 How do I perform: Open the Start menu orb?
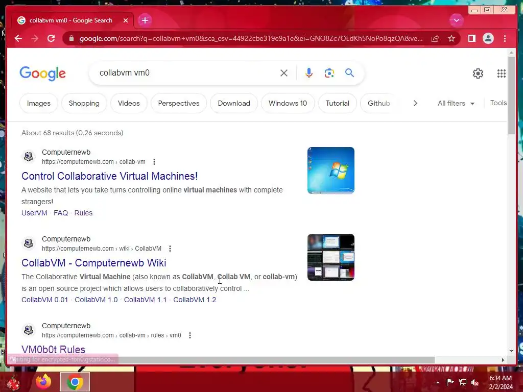13,382
